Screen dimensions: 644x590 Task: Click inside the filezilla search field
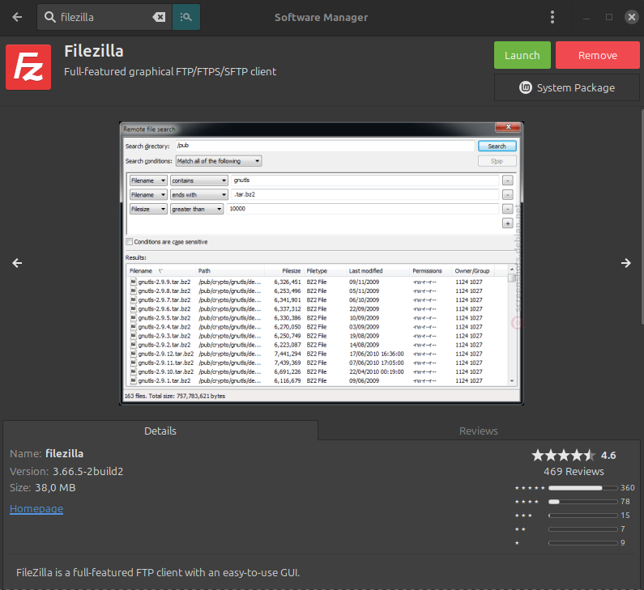101,17
